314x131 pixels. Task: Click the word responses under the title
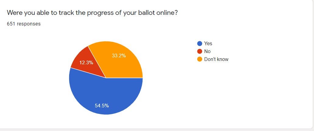[29, 24]
